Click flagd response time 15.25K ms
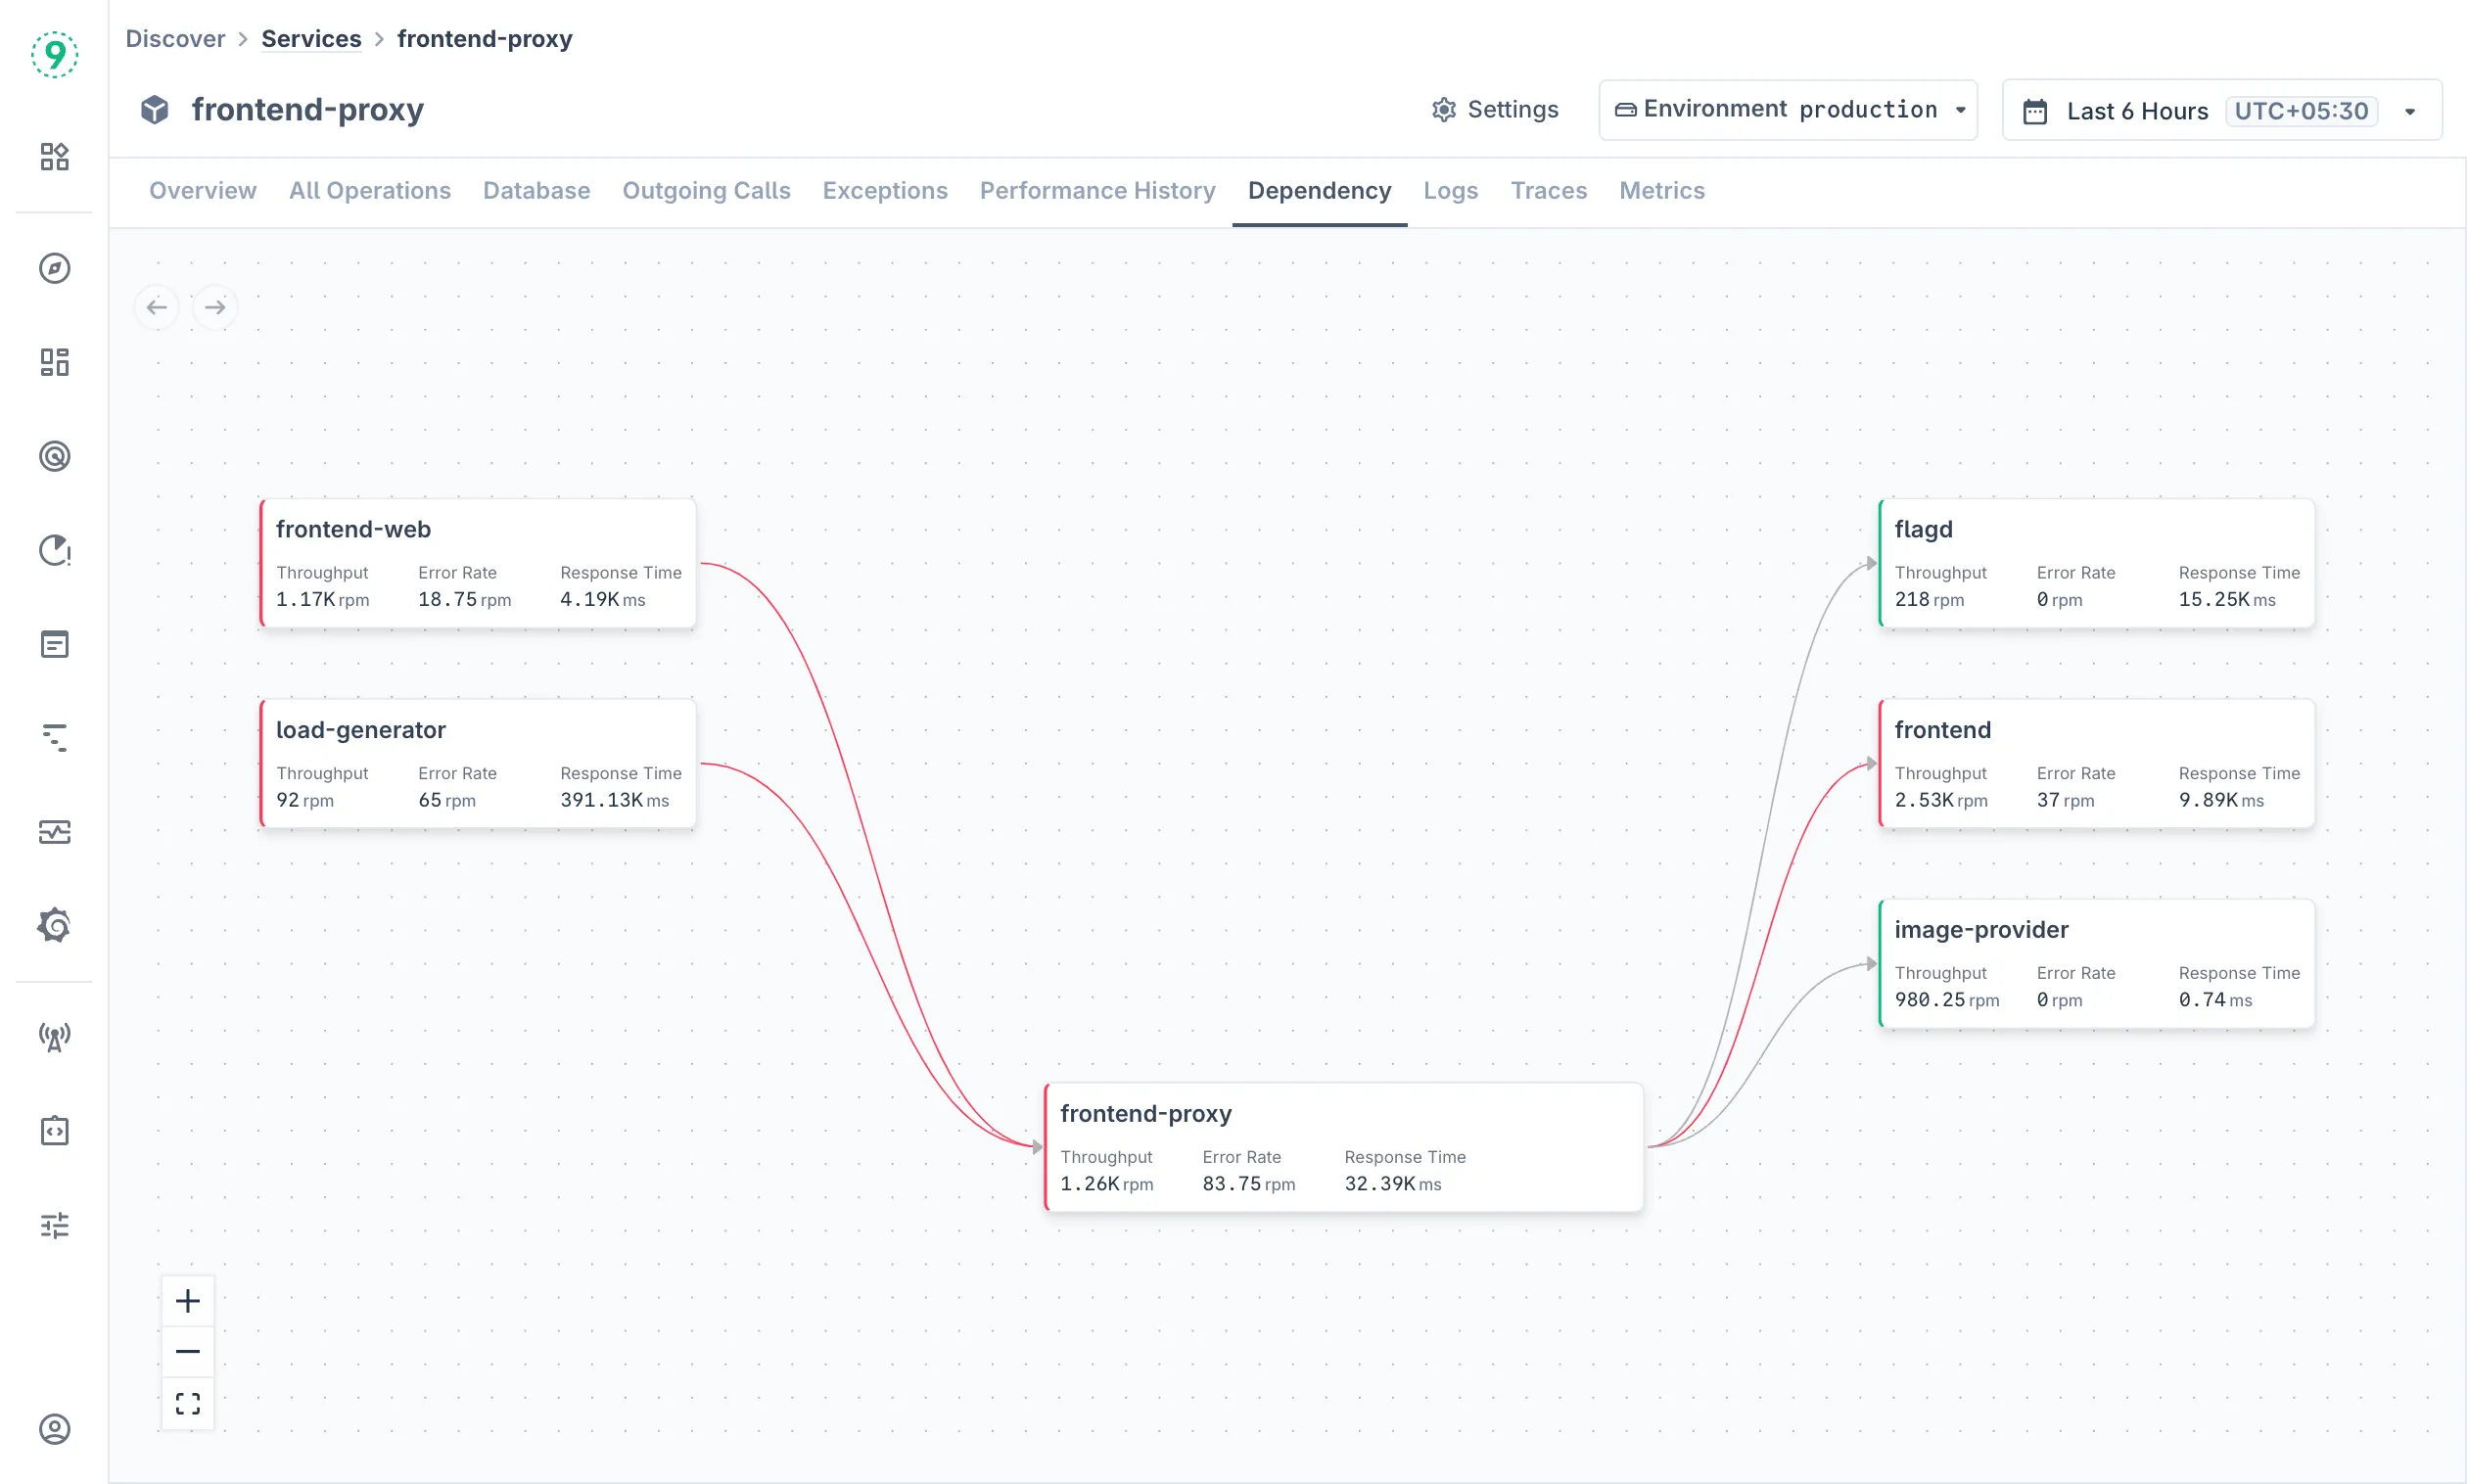Image resolution: width=2467 pixels, height=1484 pixels. (2228, 600)
